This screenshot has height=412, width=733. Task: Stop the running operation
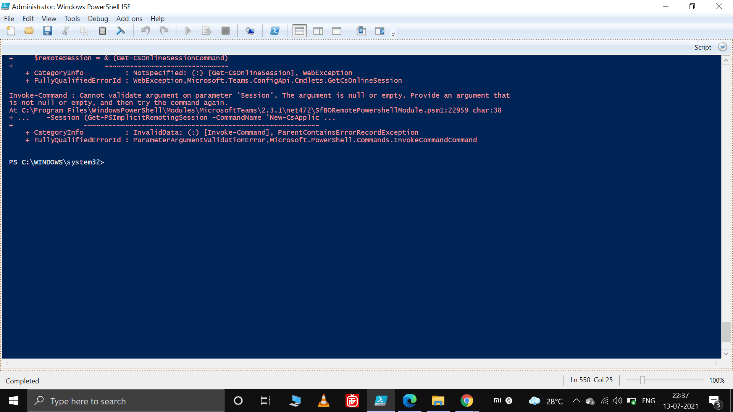coord(225,31)
